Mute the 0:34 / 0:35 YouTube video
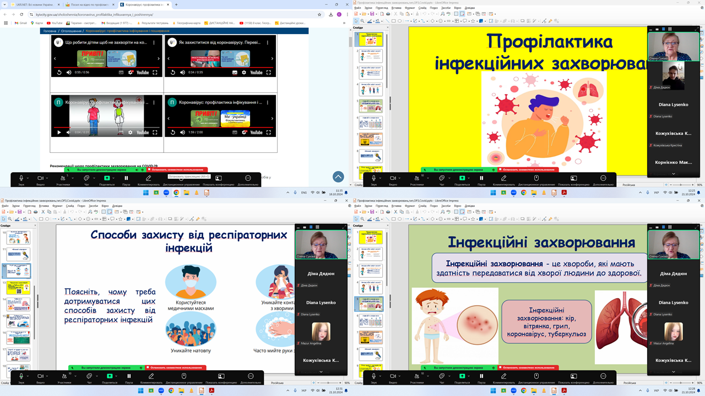This screenshot has height=396, width=705. coord(183,72)
